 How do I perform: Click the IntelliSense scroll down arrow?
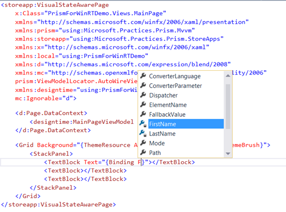coord(228,154)
